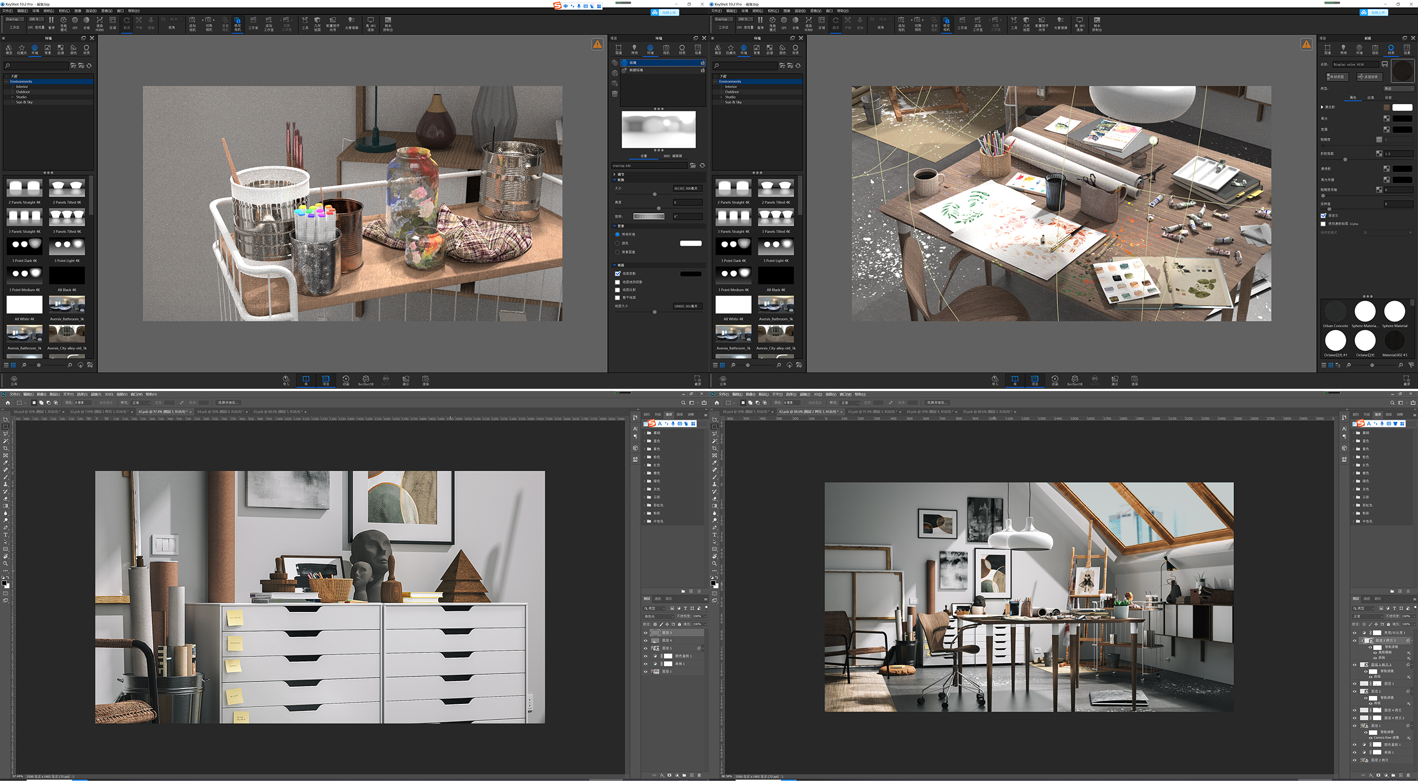Click the white background color swatch beside 颜色
The image size is (1418, 782).
690,243
